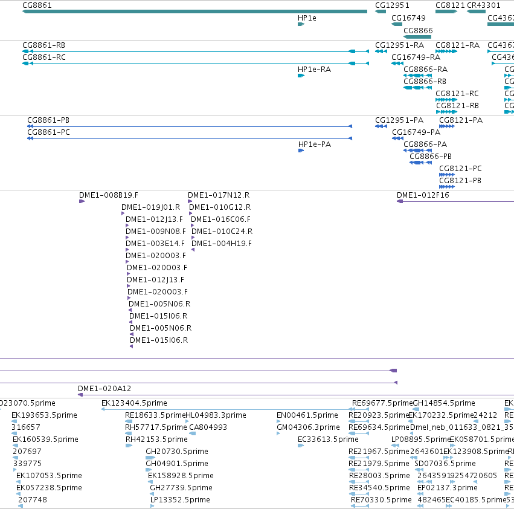Image resolution: width=514 pixels, height=509 pixels.
Task: Open the EK160539.5prime EST label
Action: click(45, 439)
